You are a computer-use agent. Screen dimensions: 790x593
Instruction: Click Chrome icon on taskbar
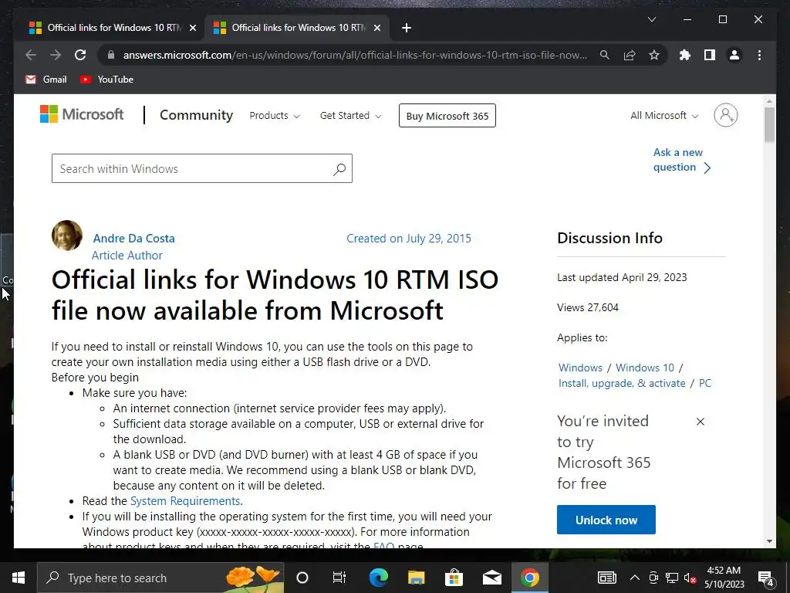pyautogui.click(x=529, y=578)
